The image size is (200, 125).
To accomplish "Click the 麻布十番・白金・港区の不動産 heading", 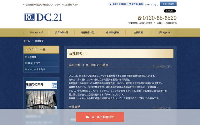I will pyautogui.click(x=88, y=65).
